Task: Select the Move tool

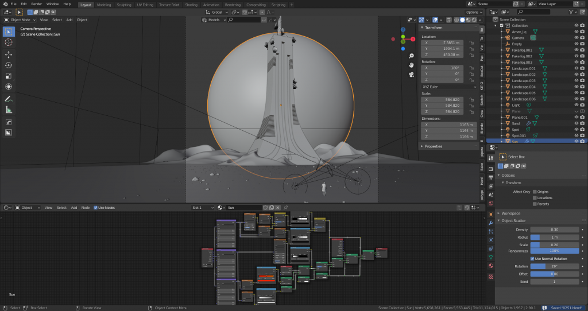Action: pos(9,55)
